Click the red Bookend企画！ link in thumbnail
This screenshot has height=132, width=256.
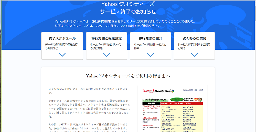(147, 126)
